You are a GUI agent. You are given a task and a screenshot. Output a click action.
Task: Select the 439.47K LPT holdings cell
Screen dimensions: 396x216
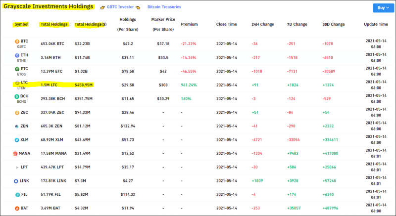coord(52,167)
